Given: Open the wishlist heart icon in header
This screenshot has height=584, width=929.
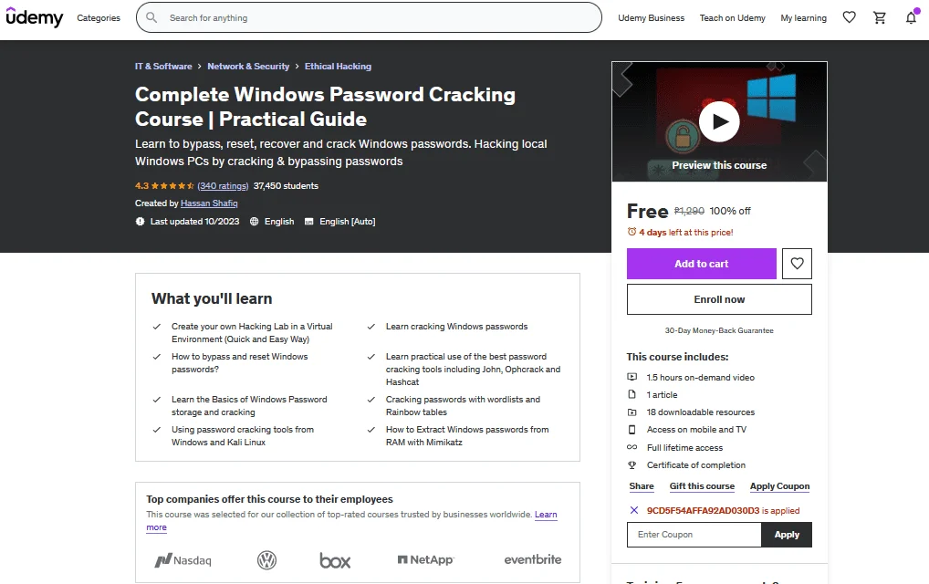Looking at the screenshot, I should coord(849,17).
